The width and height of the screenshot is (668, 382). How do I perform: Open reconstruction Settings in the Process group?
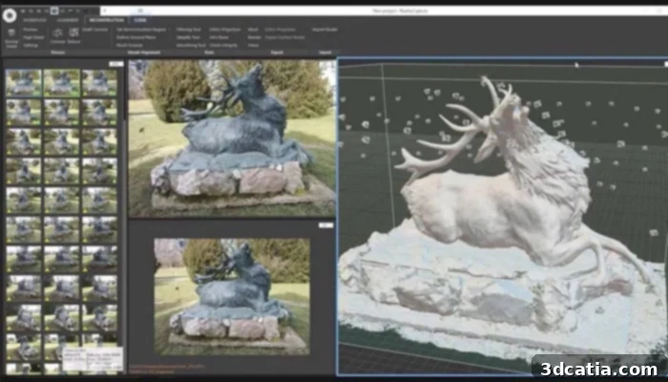(31, 45)
